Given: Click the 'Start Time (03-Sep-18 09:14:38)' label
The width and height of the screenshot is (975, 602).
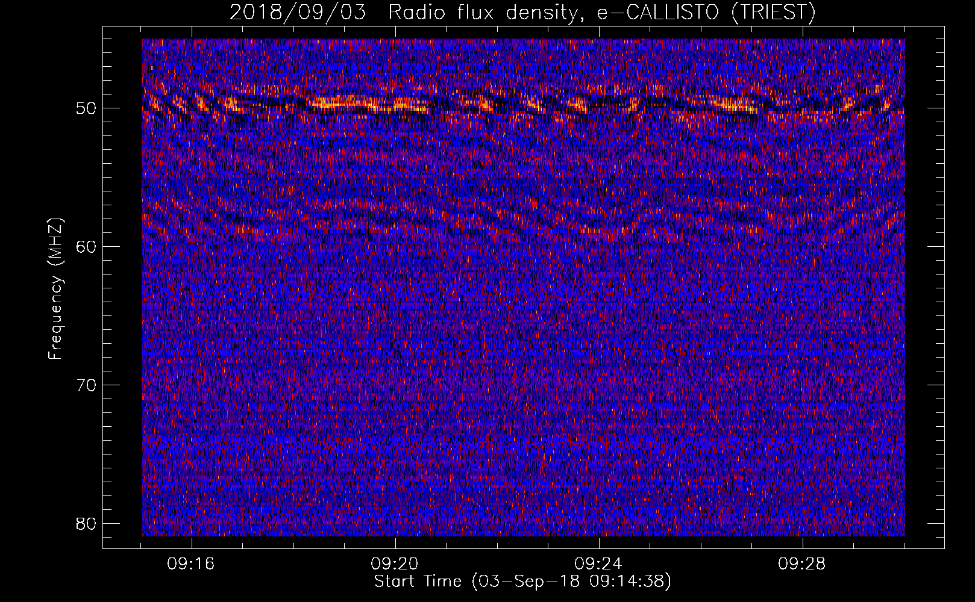Looking at the screenshot, I should pos(522,582).
